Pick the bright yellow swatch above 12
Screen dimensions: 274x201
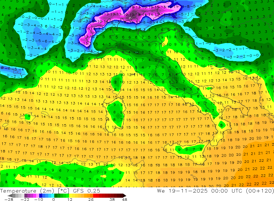tap(71, 196)
